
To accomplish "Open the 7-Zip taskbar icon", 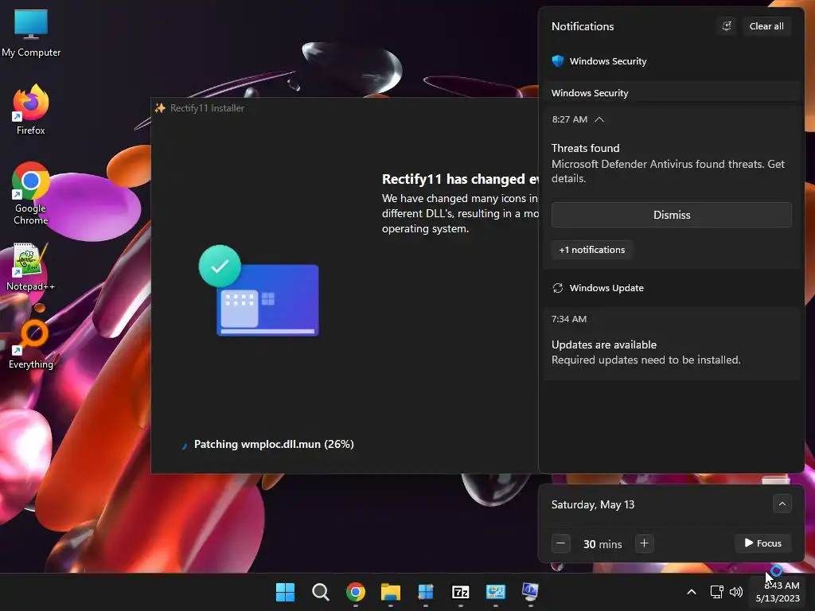I will tap(461, 592).
